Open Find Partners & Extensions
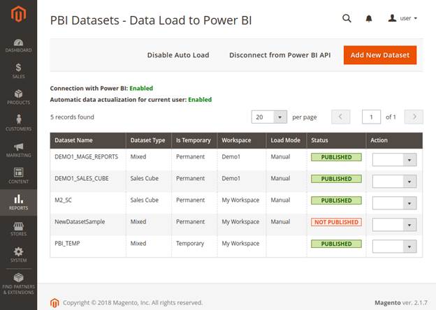The width and height of the screenshot is (436, 310). coord(18,283)
